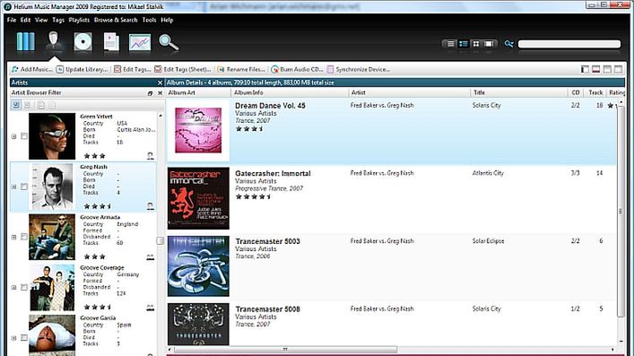
Task: Open the File menu
Action: click(x=12, y=20)
